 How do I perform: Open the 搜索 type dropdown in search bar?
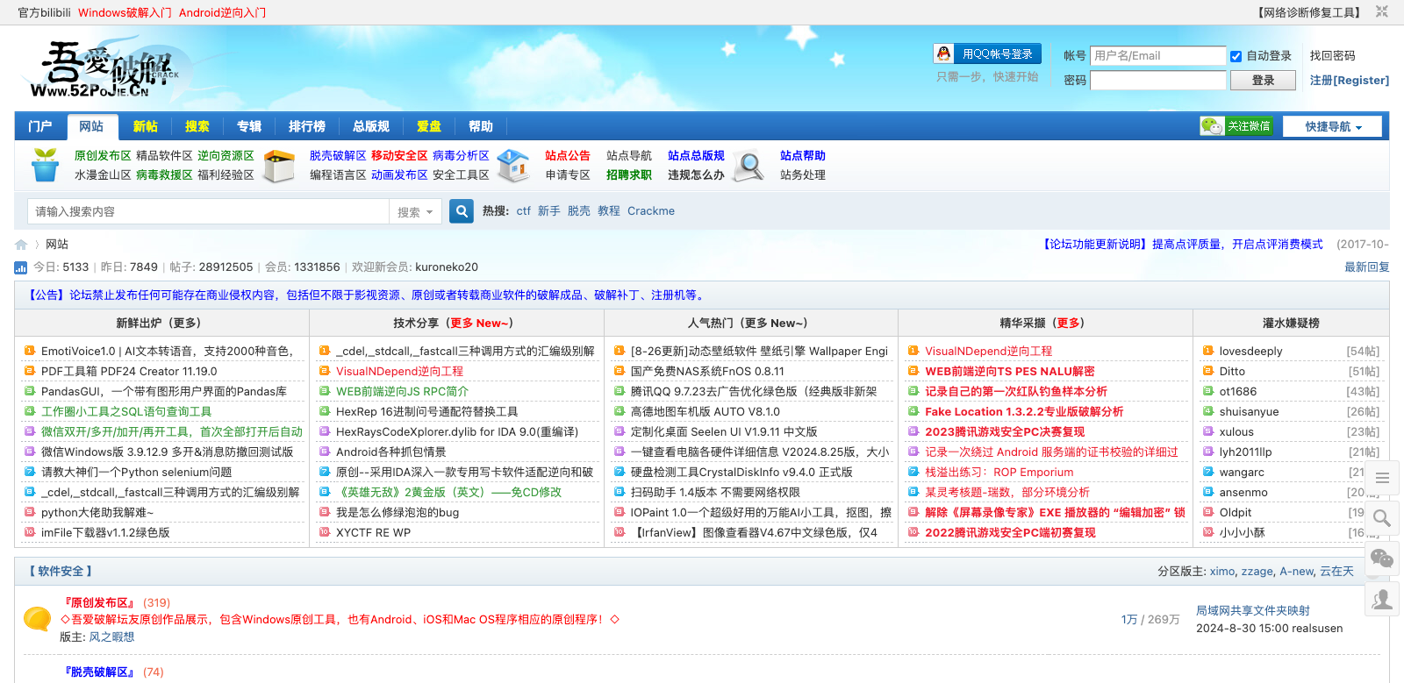(x=415, y=212)
